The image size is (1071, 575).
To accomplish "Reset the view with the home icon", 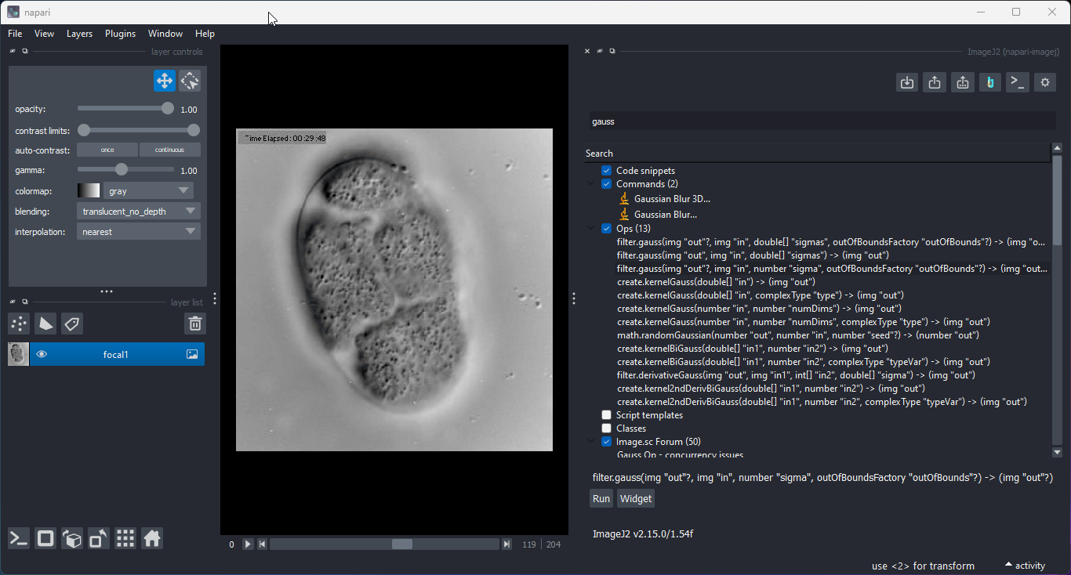I will (x=152, y=538).
